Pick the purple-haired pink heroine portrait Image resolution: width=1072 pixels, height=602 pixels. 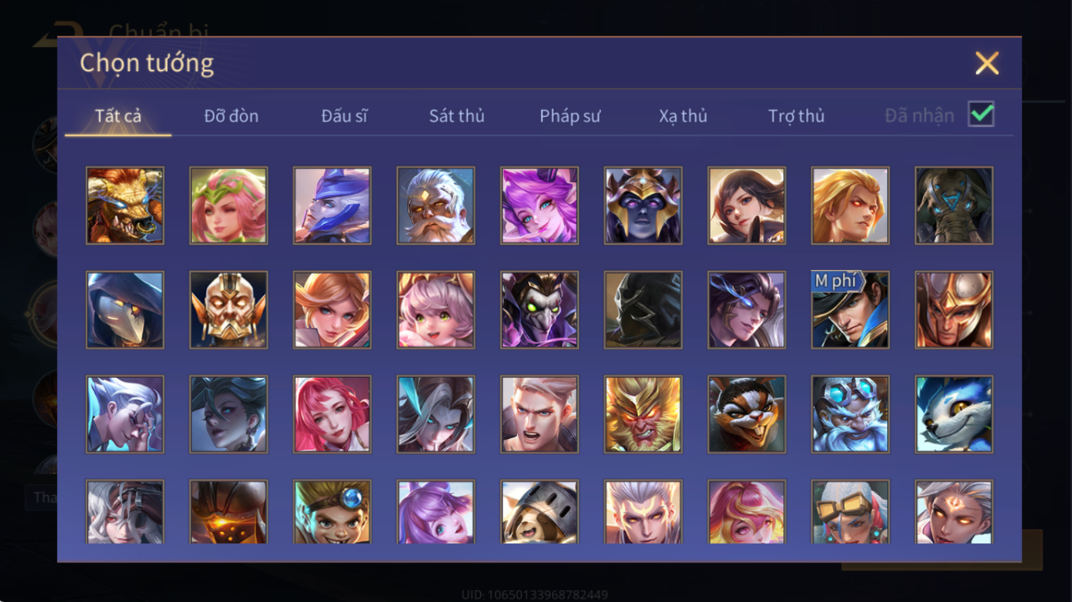tap(539, 206)
